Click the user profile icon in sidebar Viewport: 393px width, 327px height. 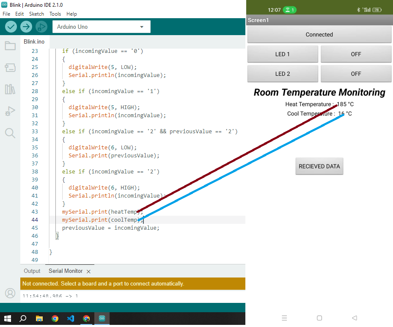[x=10, y=293]
